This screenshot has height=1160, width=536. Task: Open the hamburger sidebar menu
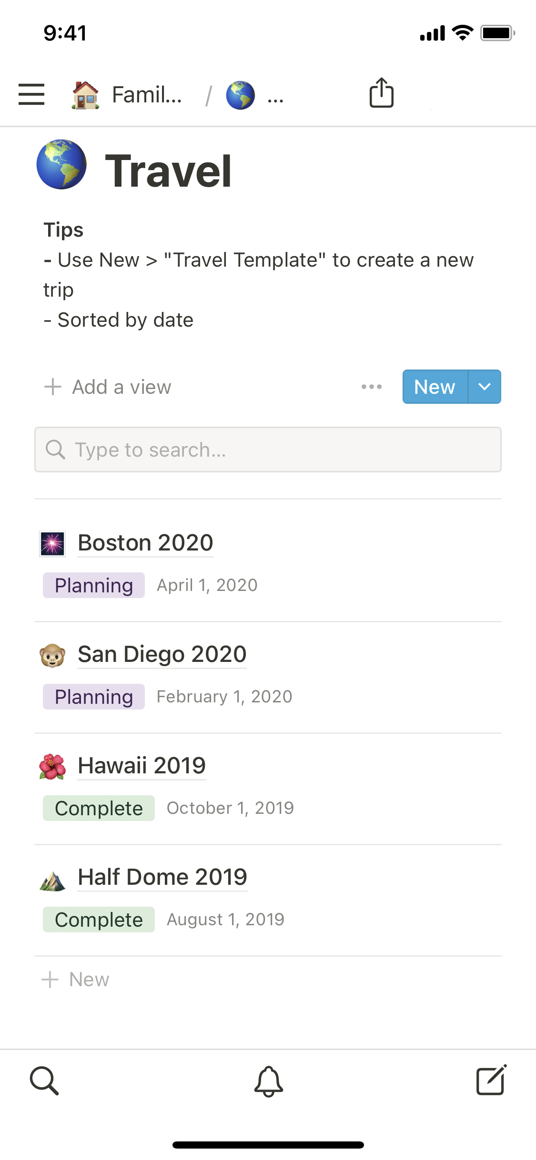point(31,94)
